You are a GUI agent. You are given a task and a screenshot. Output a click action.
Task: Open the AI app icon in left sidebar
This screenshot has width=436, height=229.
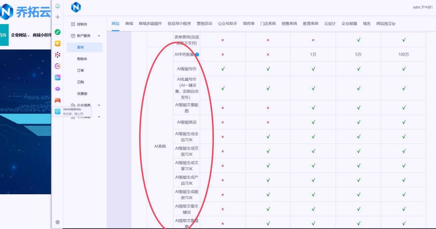[58, 77]
